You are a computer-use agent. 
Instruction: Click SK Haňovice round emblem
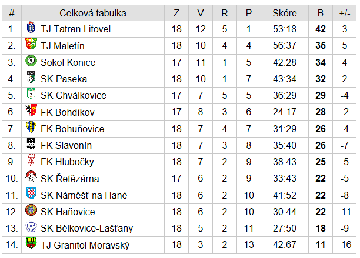point(31,210)
